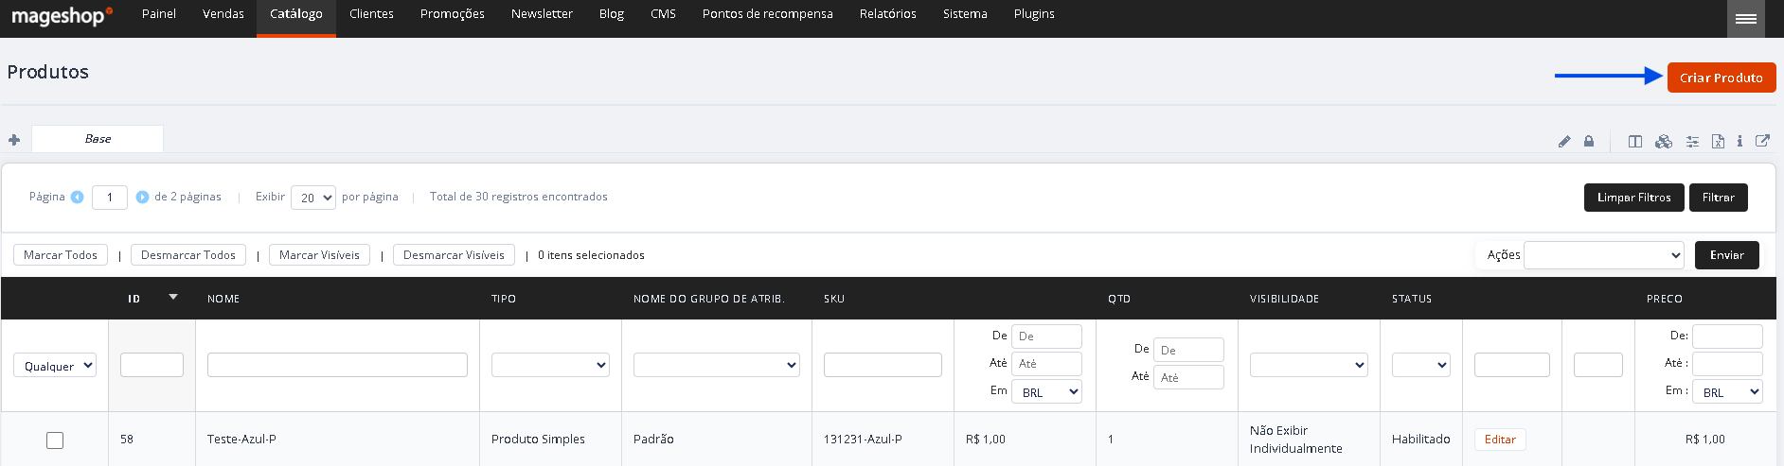Open the Relatórios menu
This screenshot has height=466, width=1784.
pyautogui.click(x=888, y=14)
